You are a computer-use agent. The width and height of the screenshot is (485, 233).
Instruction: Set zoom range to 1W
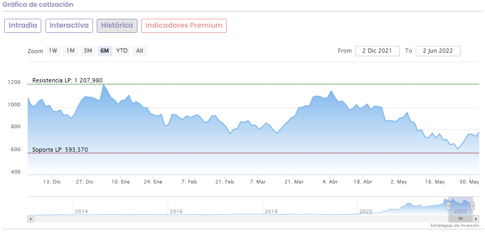pos(53,51)
